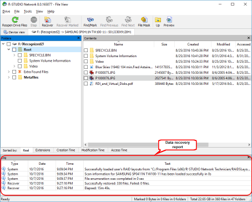Open the Tools menu
This screenshot has width=252, height=202.
click(x=28, y=12)
